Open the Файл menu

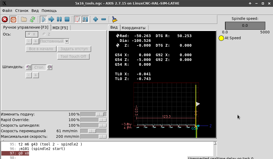click(7, 11)
